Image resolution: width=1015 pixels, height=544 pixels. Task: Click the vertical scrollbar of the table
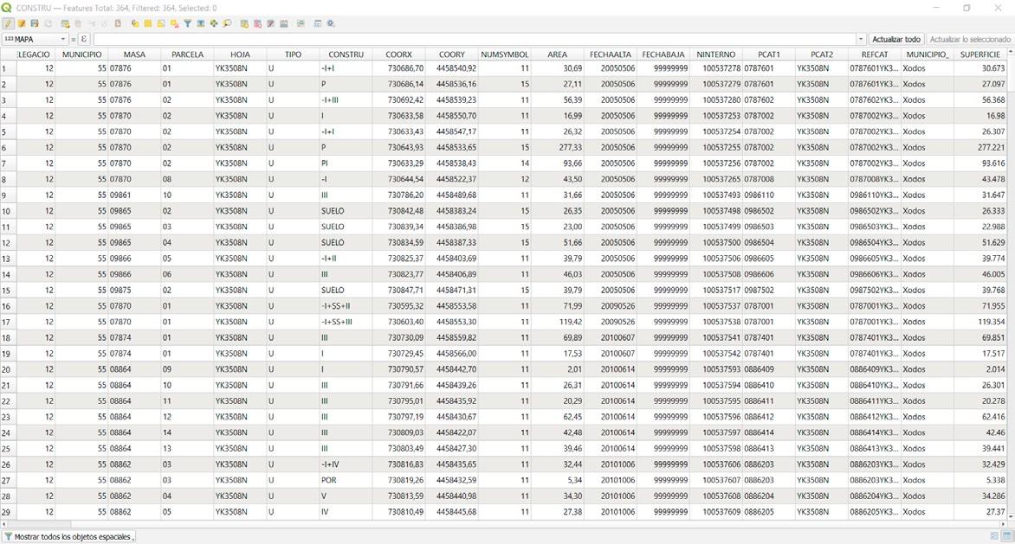coord(1011,285)
